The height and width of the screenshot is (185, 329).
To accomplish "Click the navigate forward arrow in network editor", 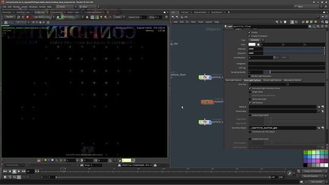I will click(177, 17).
